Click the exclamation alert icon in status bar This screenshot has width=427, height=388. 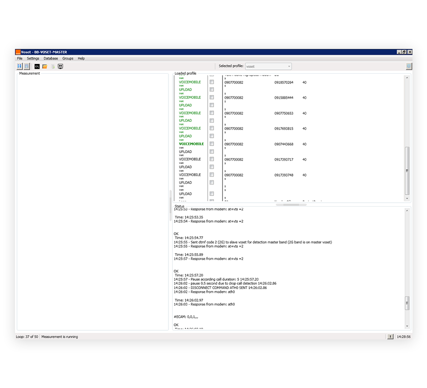click(x=390, y=337)
